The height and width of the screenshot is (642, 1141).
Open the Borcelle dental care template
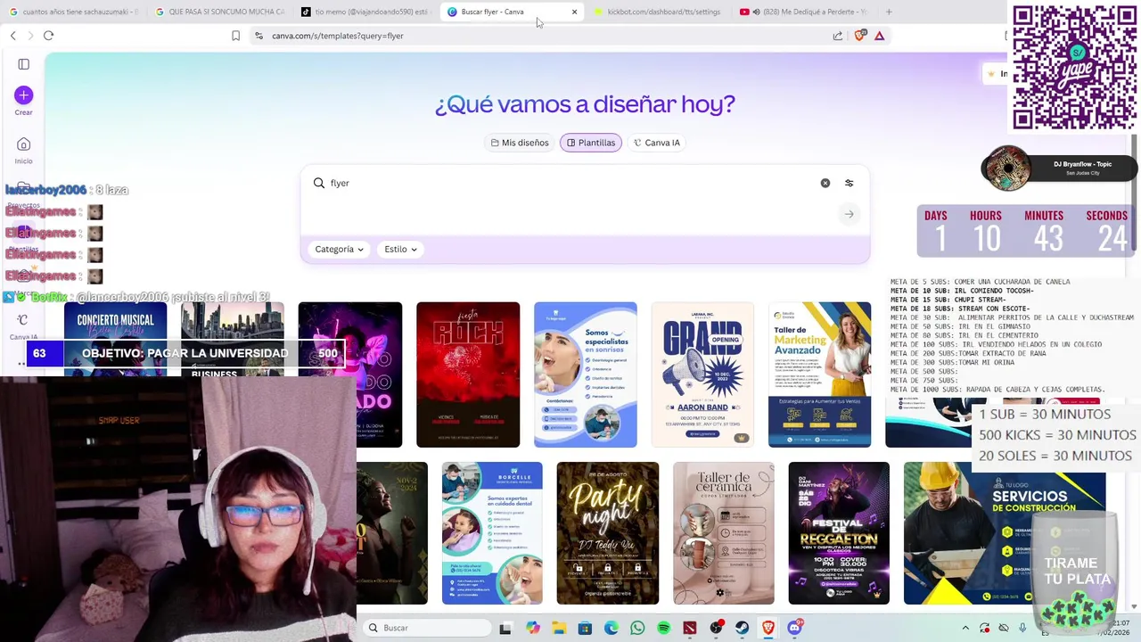click(x=492, y=533)
